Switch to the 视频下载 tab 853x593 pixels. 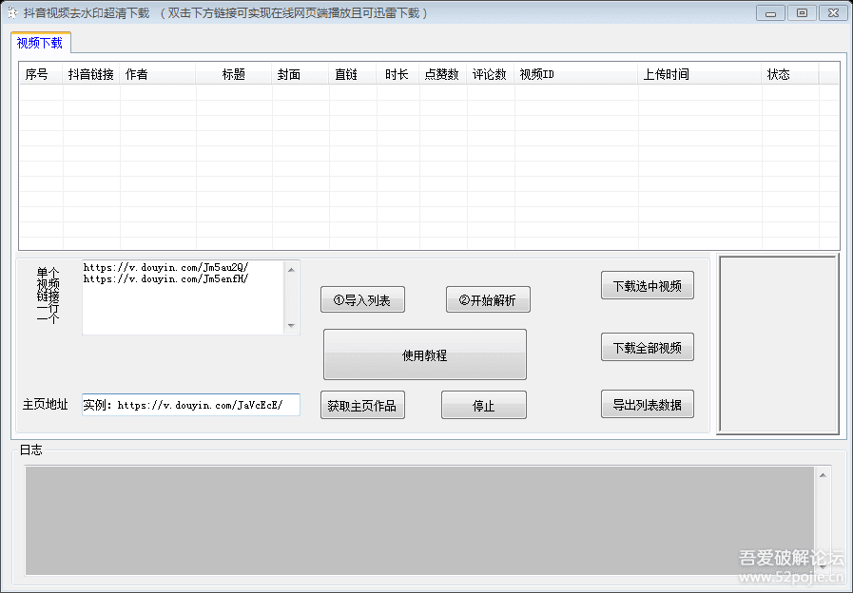pos(40,43)
